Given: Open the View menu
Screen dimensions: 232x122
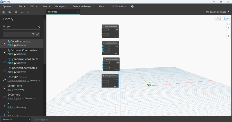Looking at the screenshot, I should click(46, 6).
